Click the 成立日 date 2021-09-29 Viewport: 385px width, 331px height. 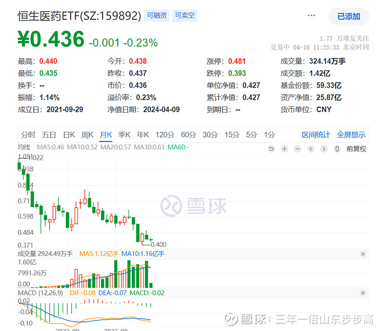65,110
